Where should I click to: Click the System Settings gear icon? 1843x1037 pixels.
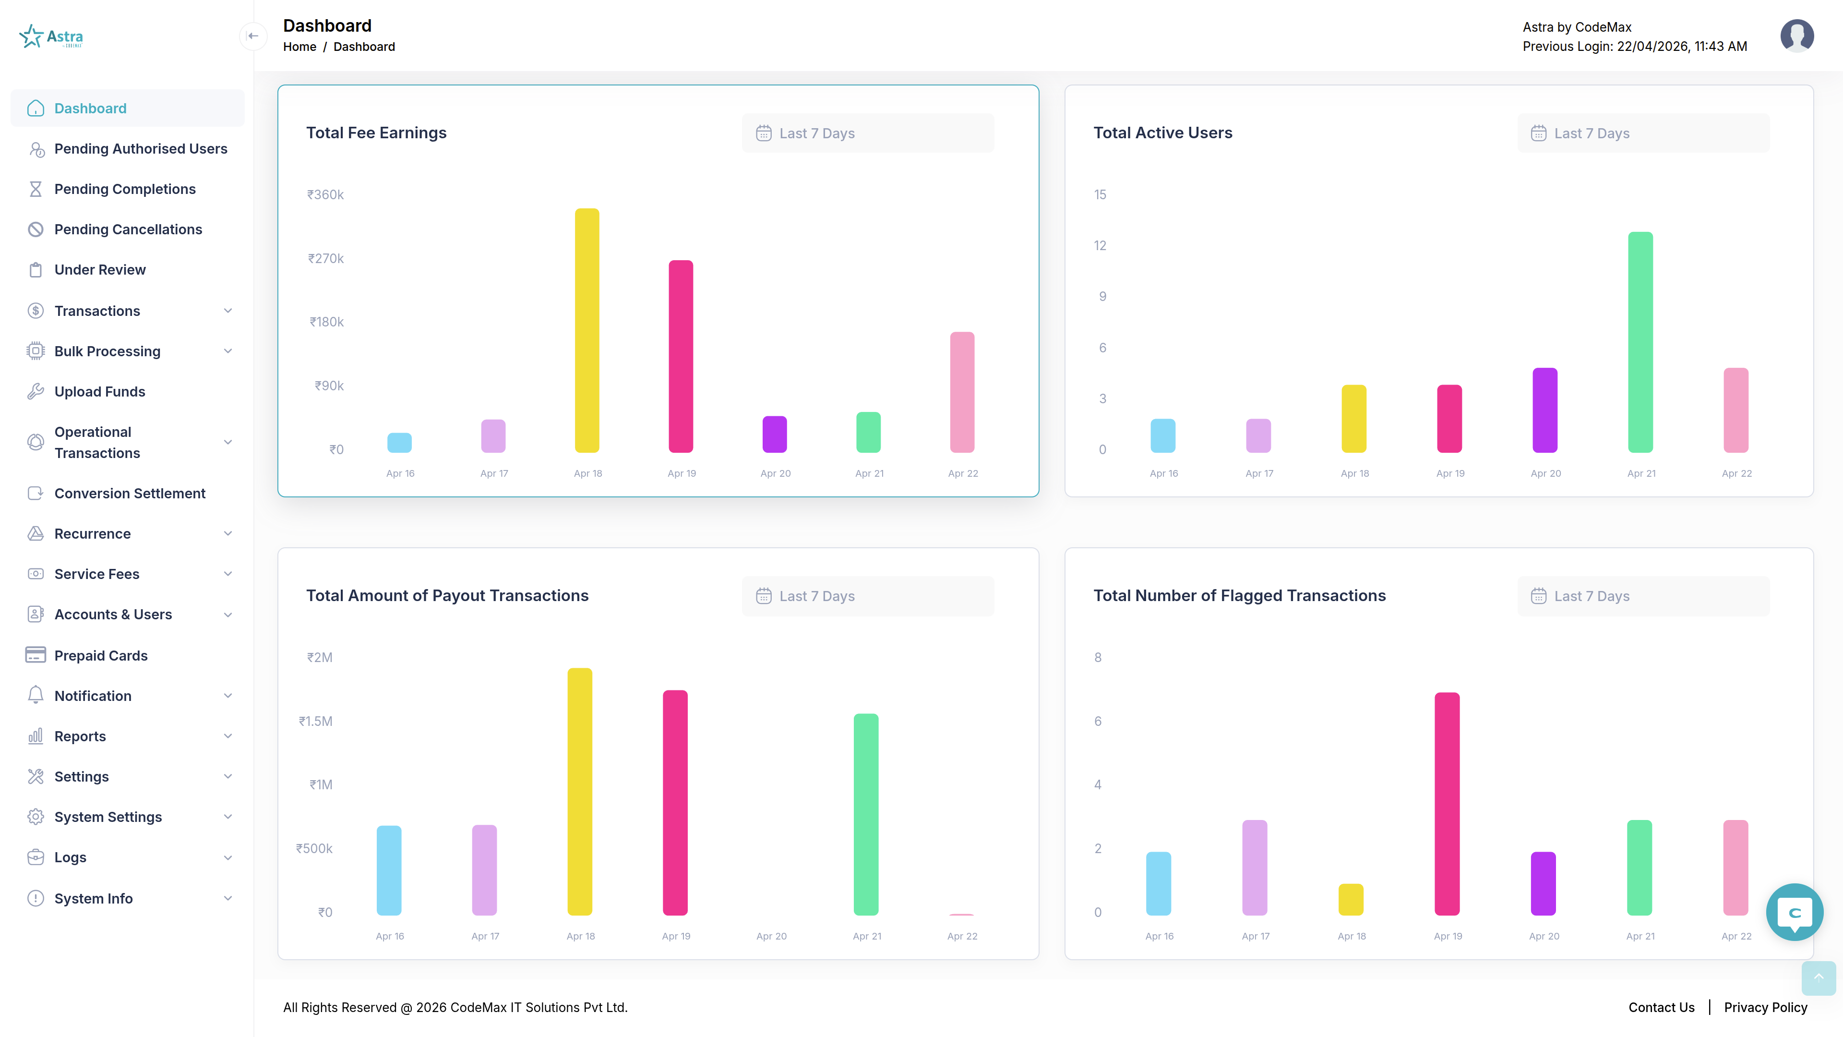click(x=36, y=817)
